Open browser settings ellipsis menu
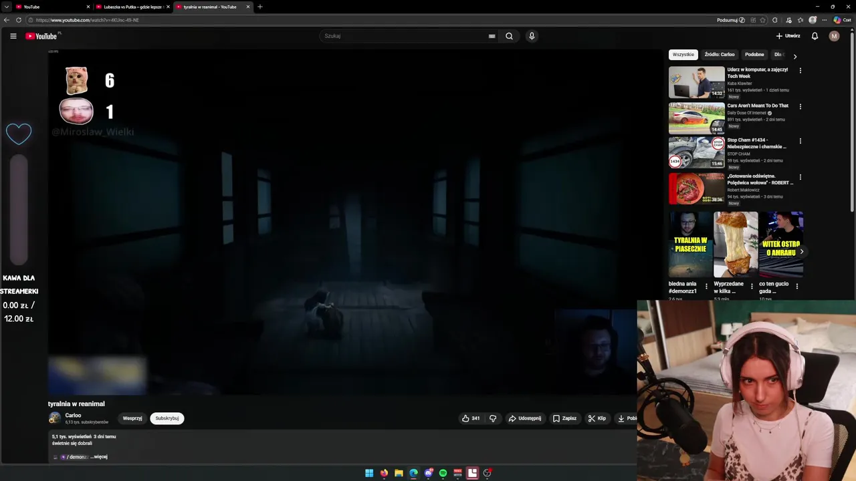The height and width of the screenshot is (481, 856). click(825, 20)
